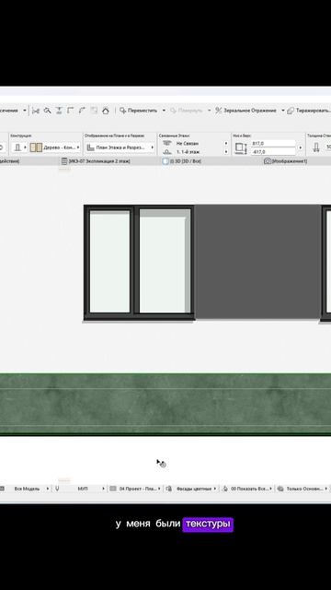This screenshot has width=331, height=590.
Task: Click the house-shaped icon in the toolbar
Action: point(106,111)
